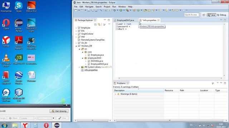Minimize the Package Explorer view
229x128 pixels.
point(105,20)
